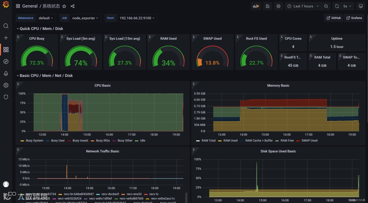Click the Create plus icon in sidebar
Image resolution: width=368 pixels, height=203 pixels.
(x=6, y=38)
